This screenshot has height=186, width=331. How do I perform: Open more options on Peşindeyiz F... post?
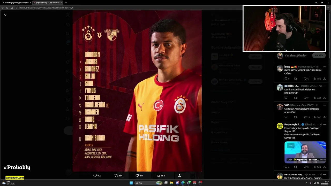[x=324, y=125]
